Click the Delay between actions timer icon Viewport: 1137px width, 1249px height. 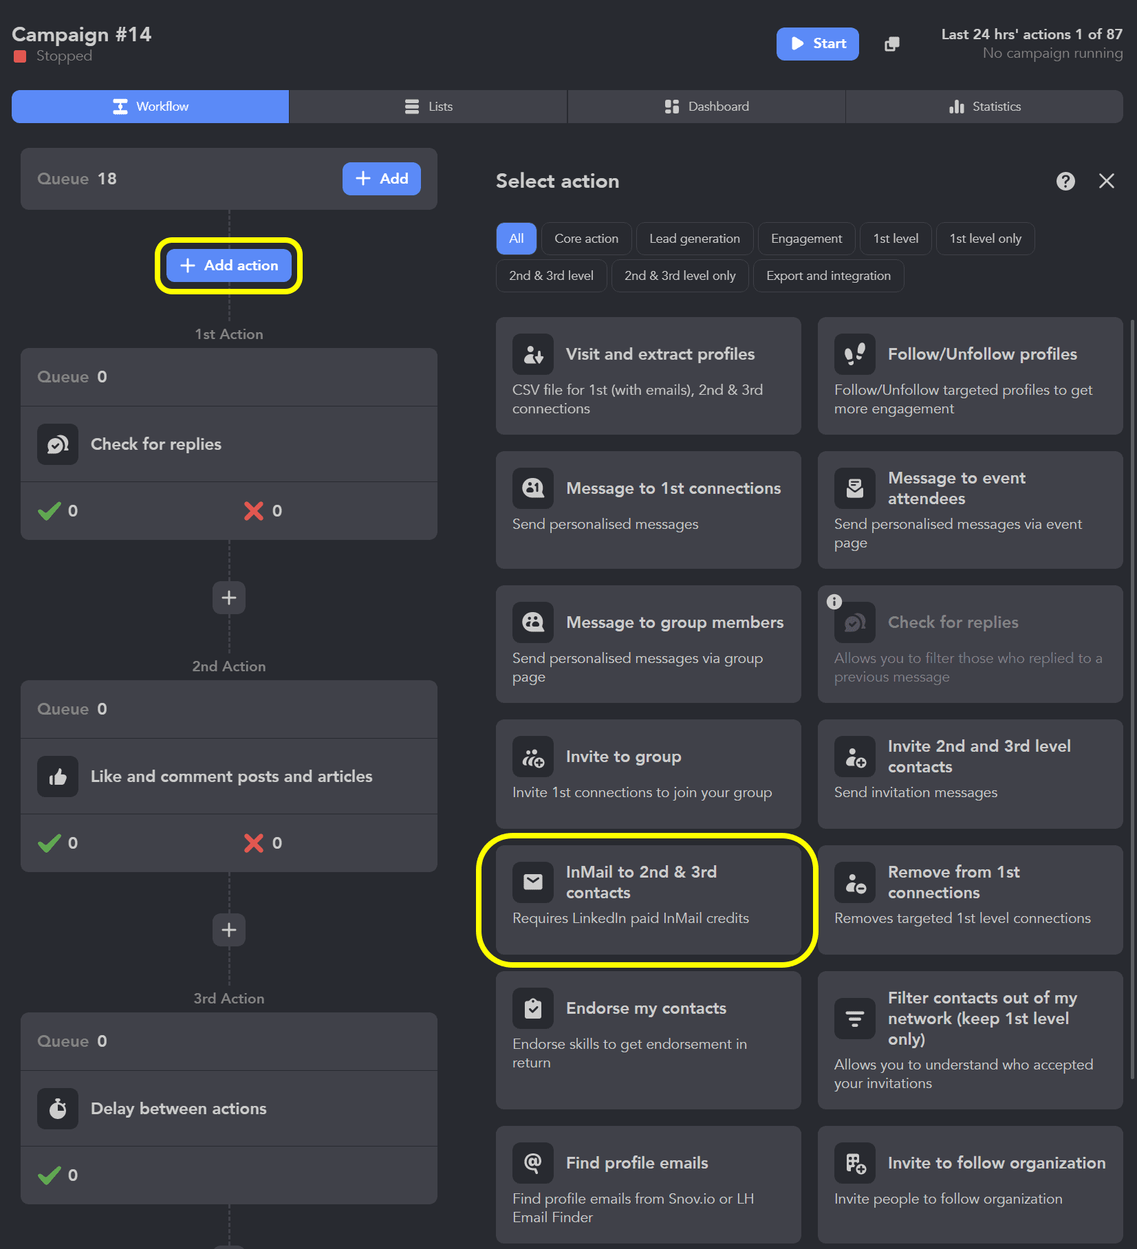(x=58, y=1108)
